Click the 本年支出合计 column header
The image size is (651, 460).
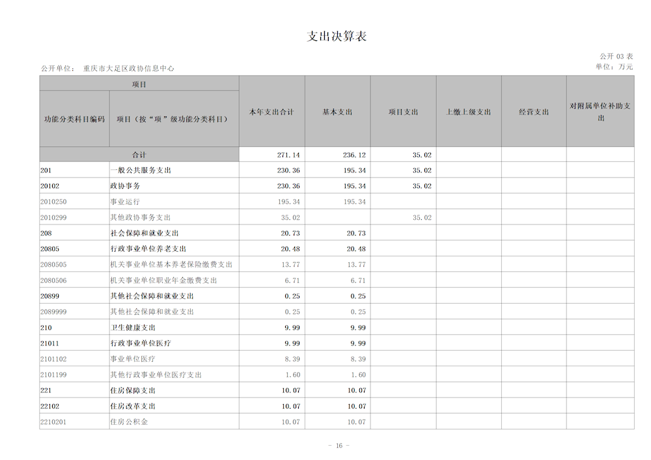tap(272, 112)
